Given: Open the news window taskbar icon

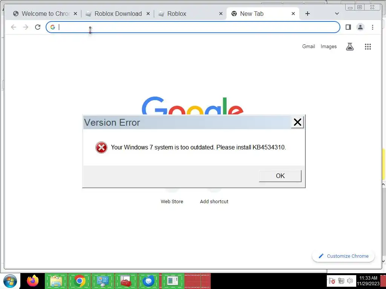Looking at the screenshot, I should point(173,281).
